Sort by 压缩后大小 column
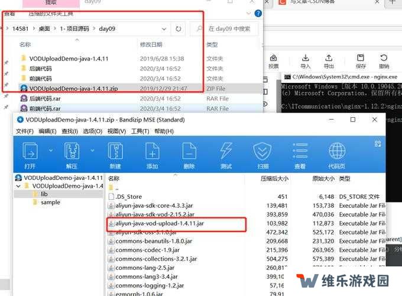 pyautogui.click(x=274, y=178)
